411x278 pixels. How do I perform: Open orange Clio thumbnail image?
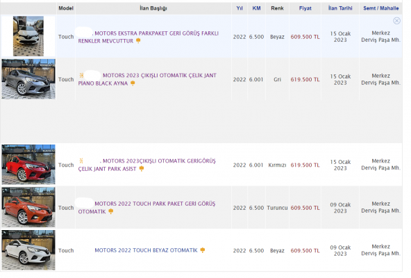28,207
